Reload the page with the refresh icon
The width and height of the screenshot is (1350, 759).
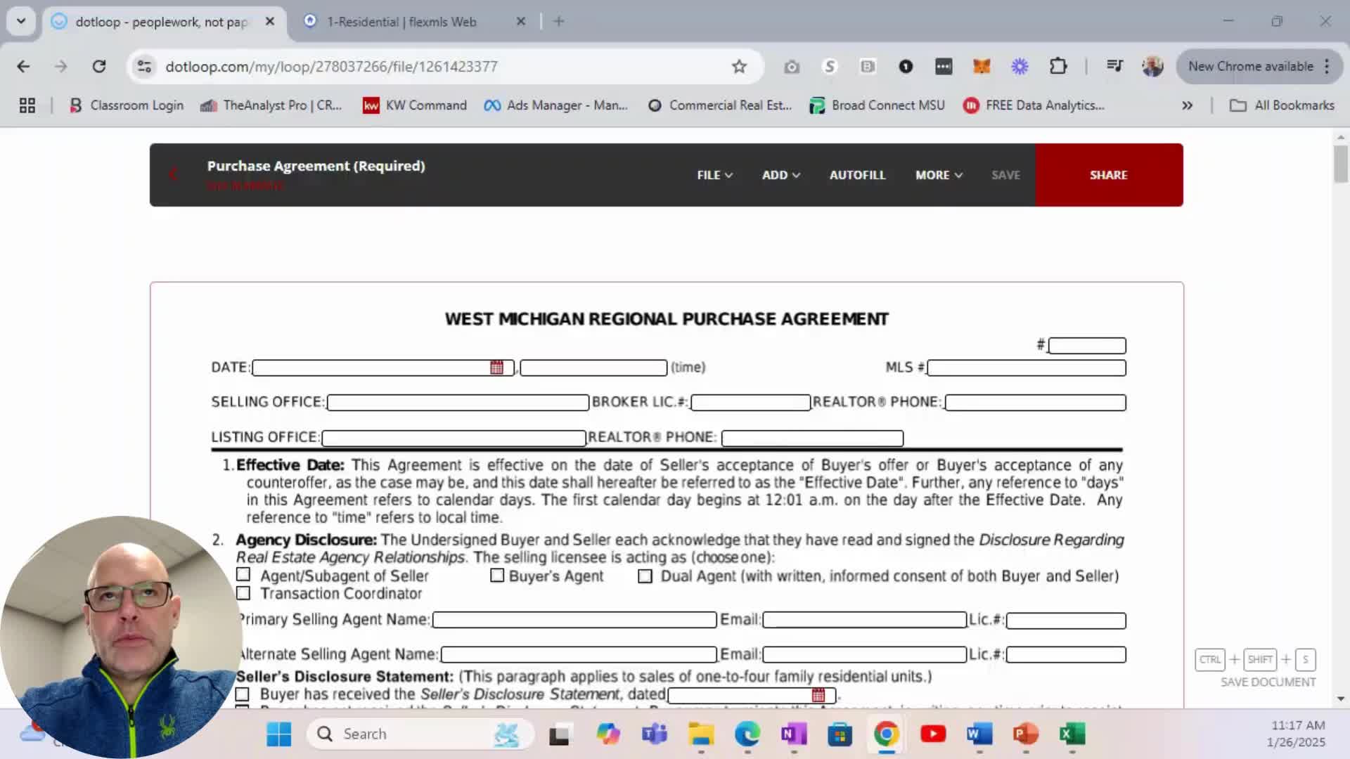[x=99, y=66]
